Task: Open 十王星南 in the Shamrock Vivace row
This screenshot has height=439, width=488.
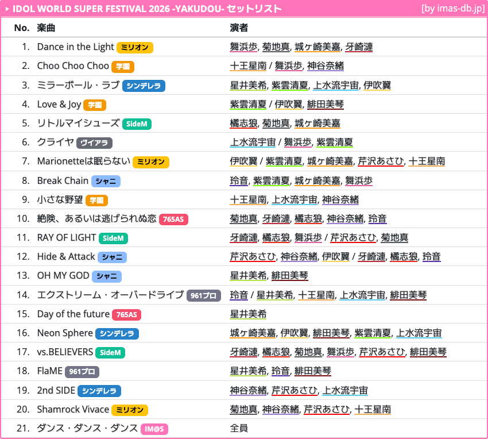Action: 373,409
